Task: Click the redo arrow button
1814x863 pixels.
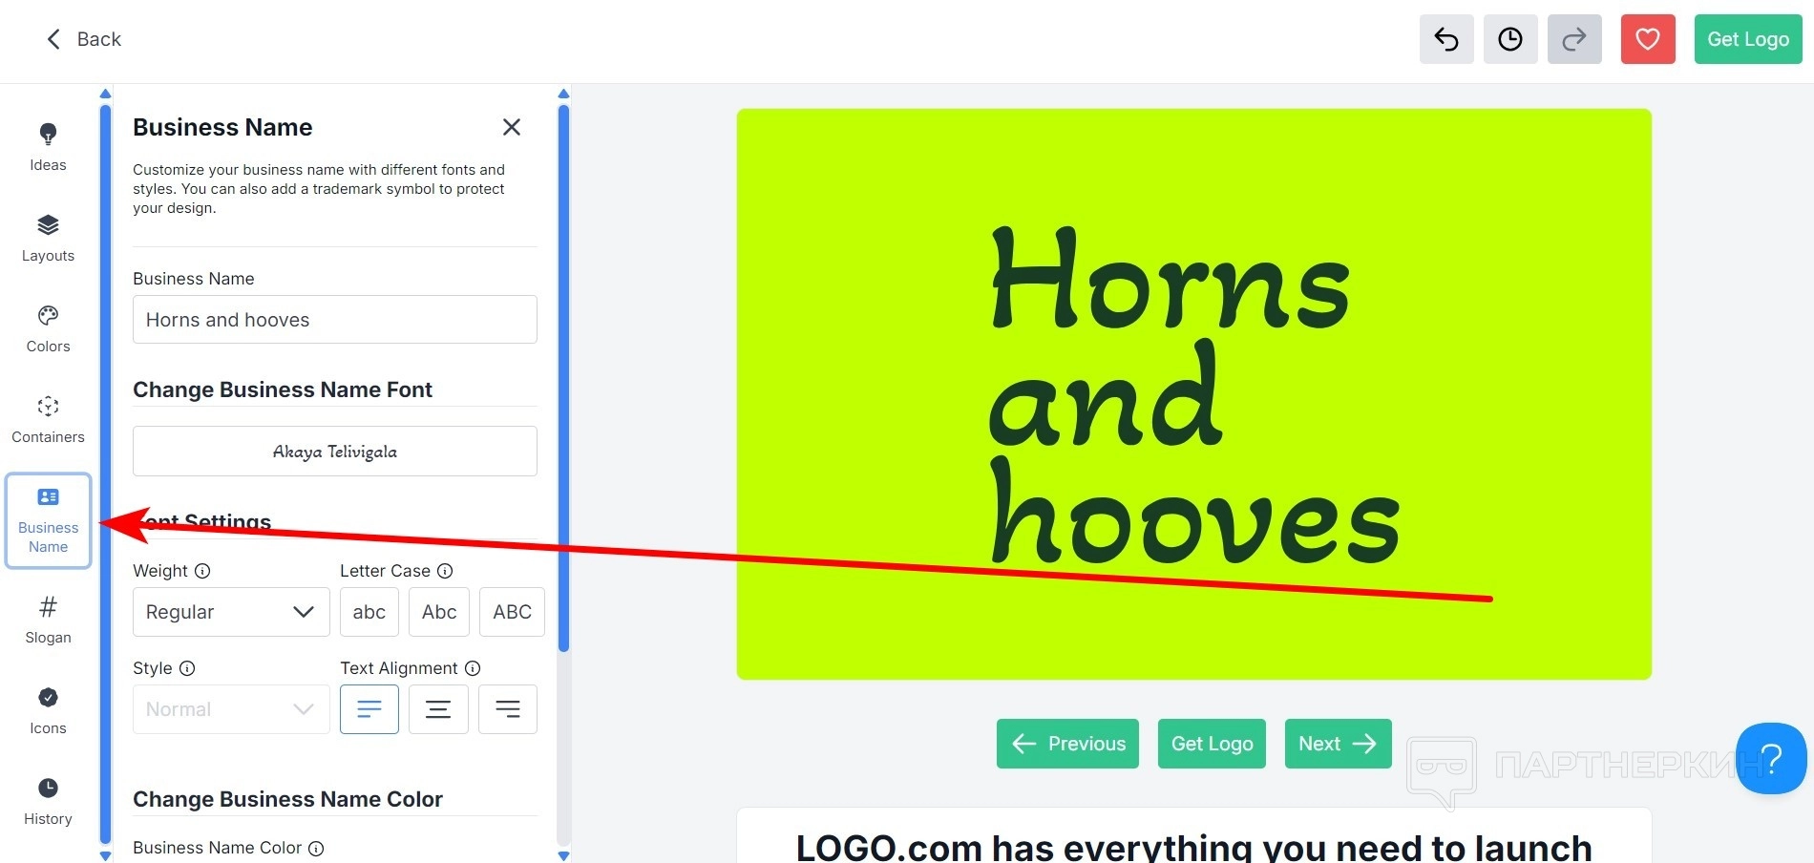Action: 1574,39
